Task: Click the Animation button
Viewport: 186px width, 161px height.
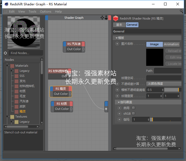Action: coord(172,44)
